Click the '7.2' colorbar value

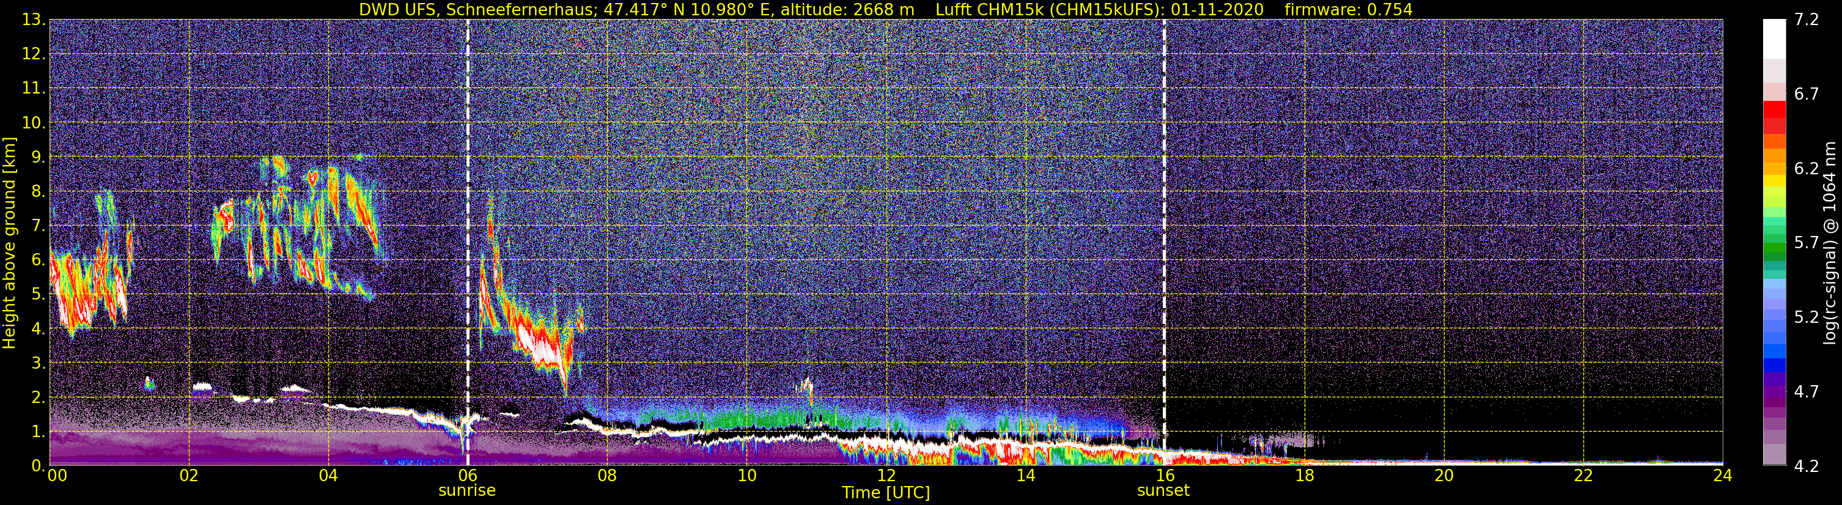coord(1807,20)
